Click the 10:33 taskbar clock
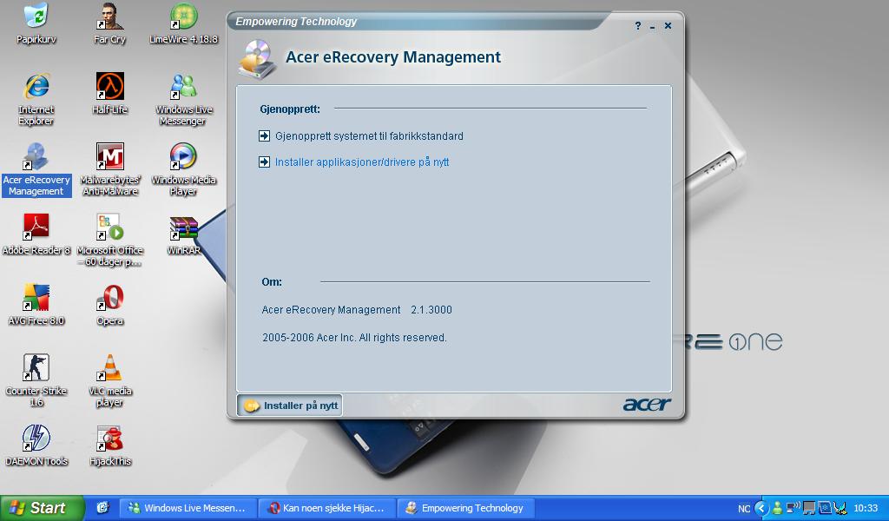This screenshot has width=889, height=521. 866,508
